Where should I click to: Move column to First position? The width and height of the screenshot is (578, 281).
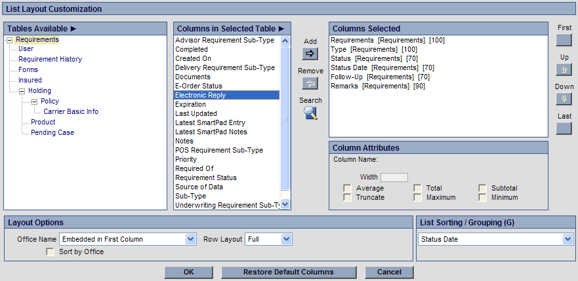tap(564, 41)
